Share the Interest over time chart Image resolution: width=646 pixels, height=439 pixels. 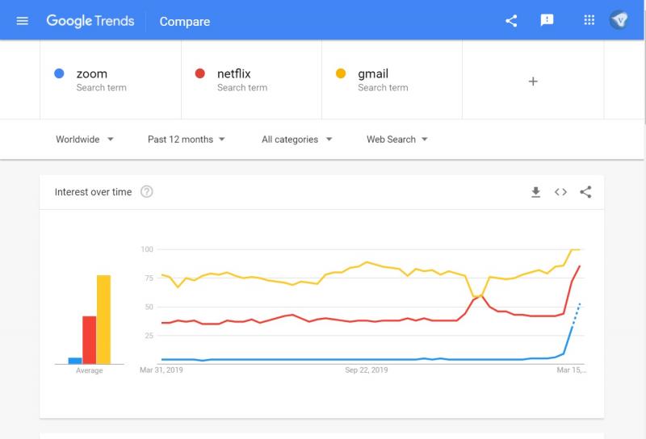click(x=585, y=192)
